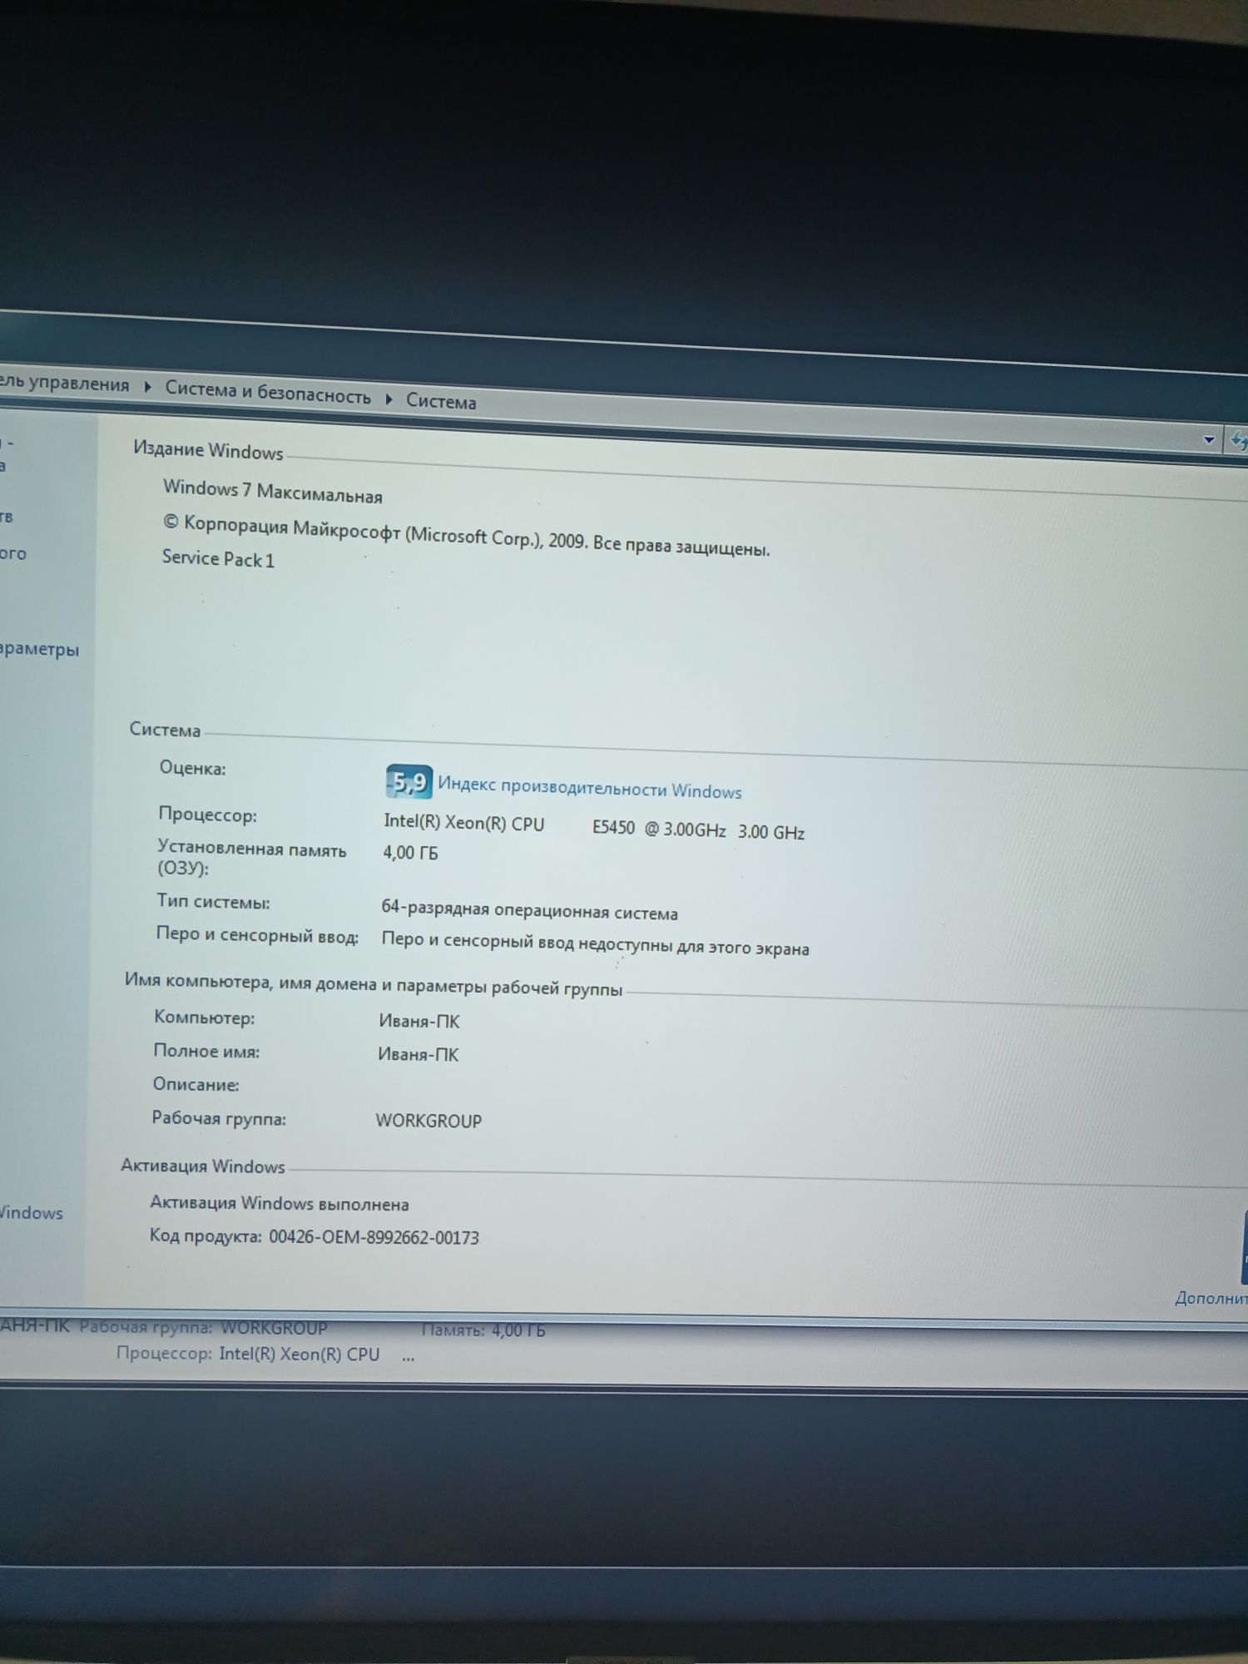The height and width of the screenshot is (1664, 1248).
Task: Open the sidebar link ending in 'indows'
Action: [31, 1212]
